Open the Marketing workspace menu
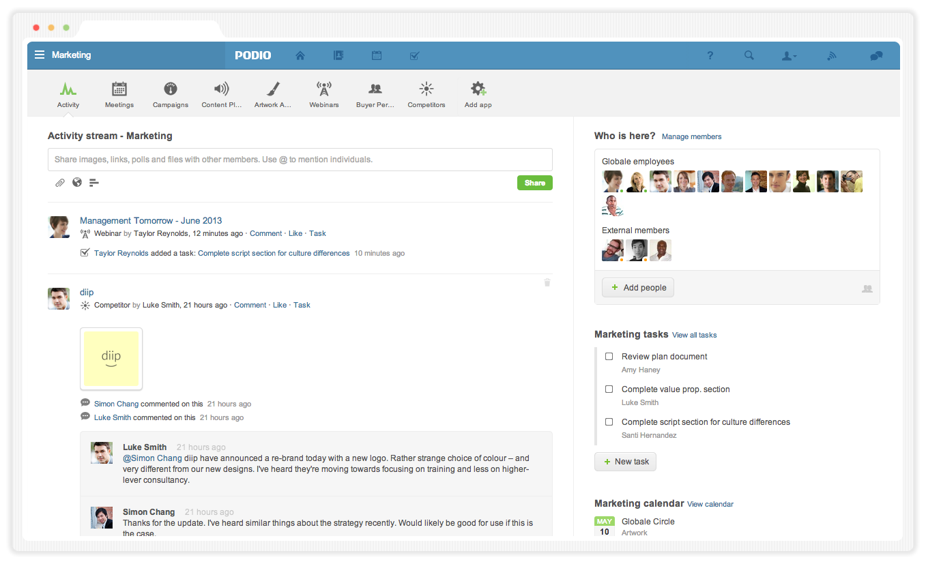Image resolution: width=926 pixels, height=564 pixels. 63,55
